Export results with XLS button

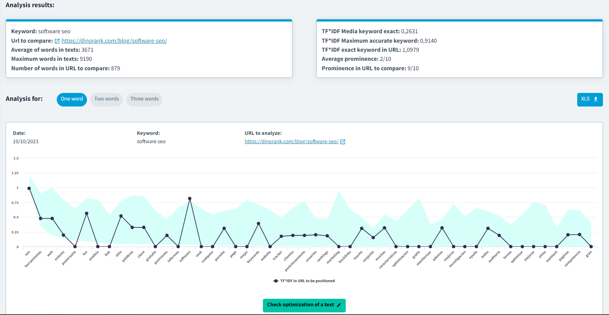pos(589,99)
